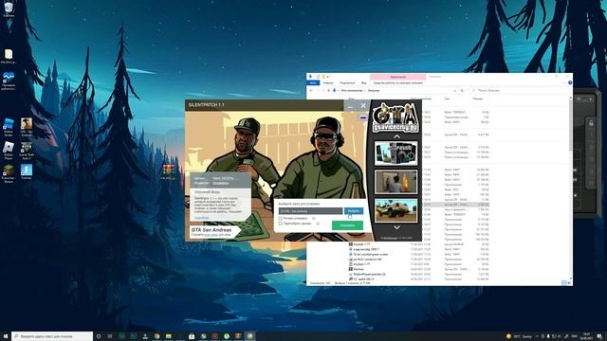Show previous screenshots with the up chevron

[396, 136]
